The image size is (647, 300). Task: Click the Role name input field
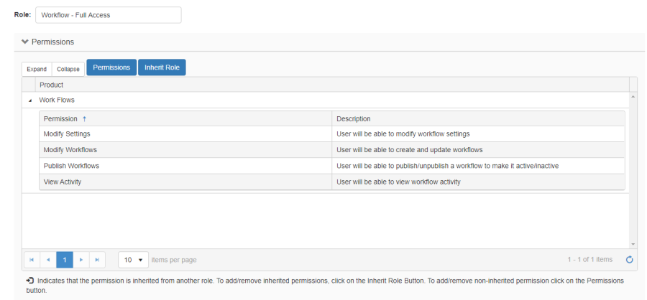[x=108, y=15]
